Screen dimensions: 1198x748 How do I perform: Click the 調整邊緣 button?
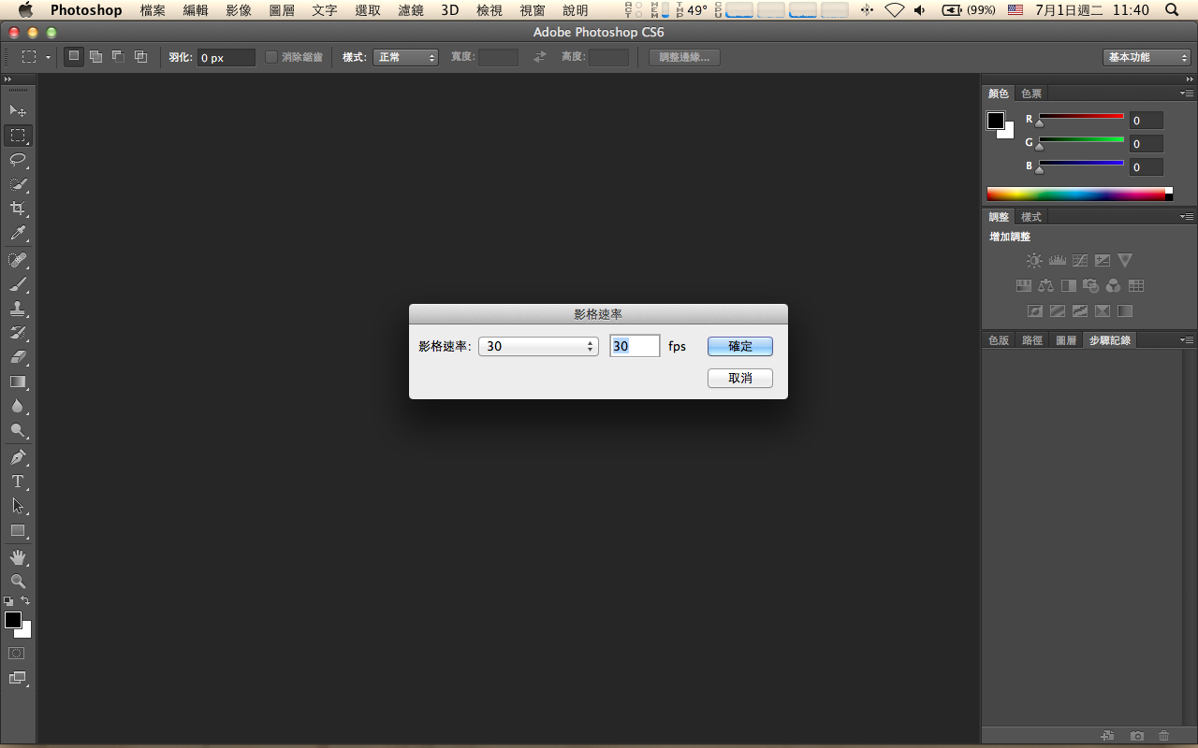point(684,57)
